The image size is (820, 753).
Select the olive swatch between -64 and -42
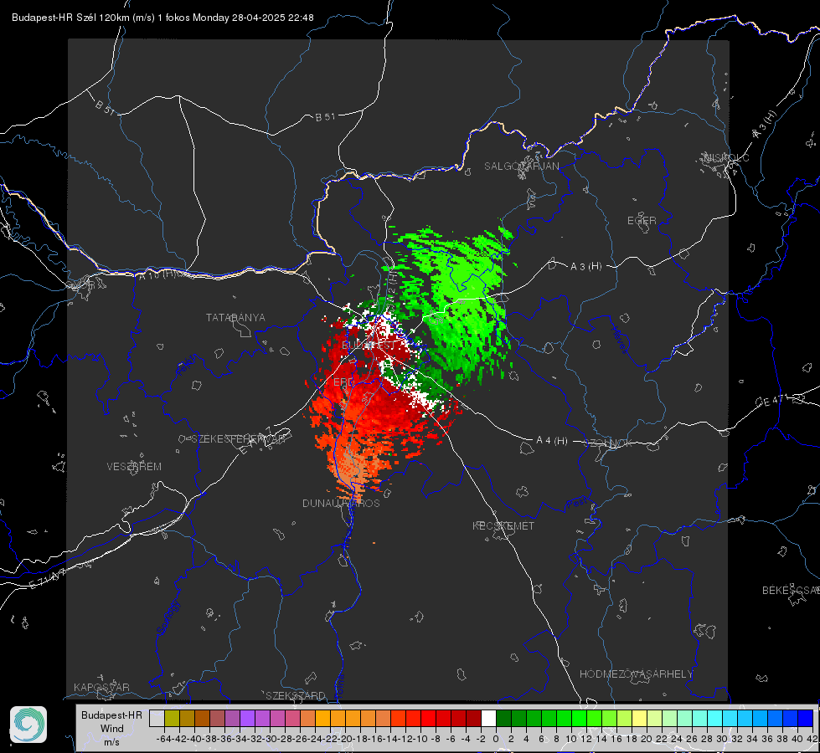pos(172,718)
